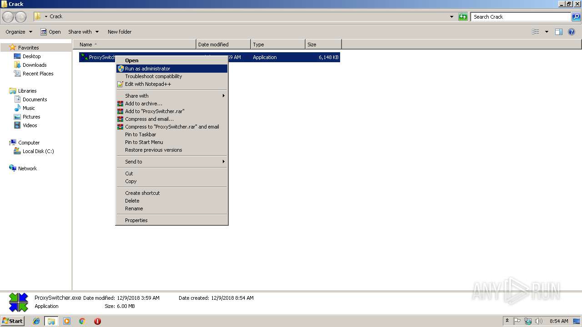Expand the view options dropdown arrow
The height and width of the screenshot is (327, 582).
point(547,32)
